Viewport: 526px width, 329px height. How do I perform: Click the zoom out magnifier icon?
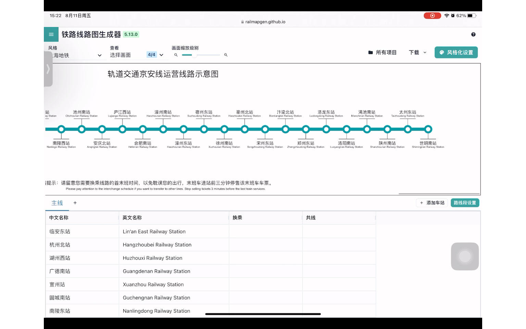pyautogui.click(x=176, y=55)
